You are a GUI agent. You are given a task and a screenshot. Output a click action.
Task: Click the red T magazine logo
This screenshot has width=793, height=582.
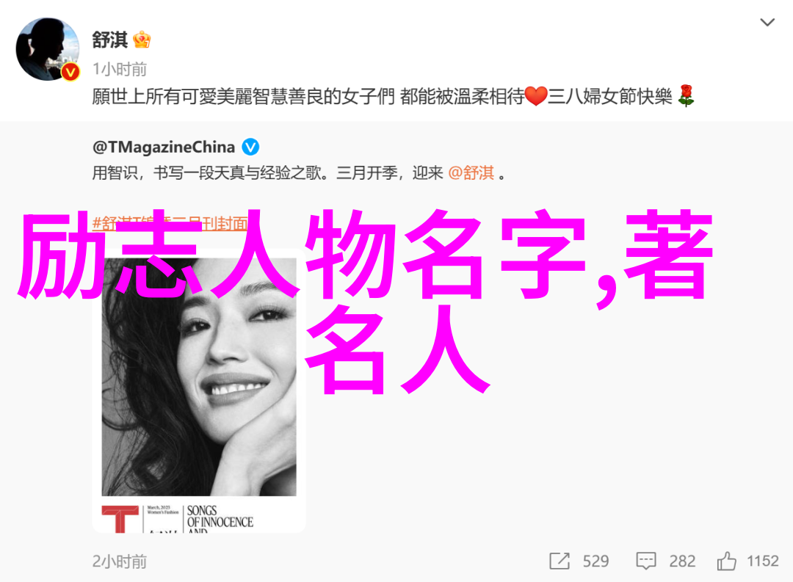[120, 519]
